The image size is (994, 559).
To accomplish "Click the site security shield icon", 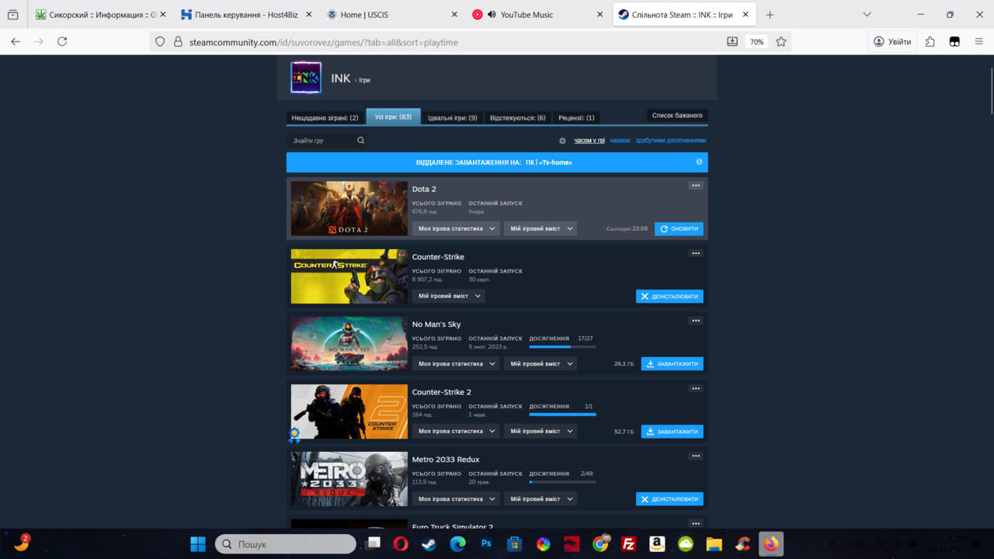I will [161, 42].
